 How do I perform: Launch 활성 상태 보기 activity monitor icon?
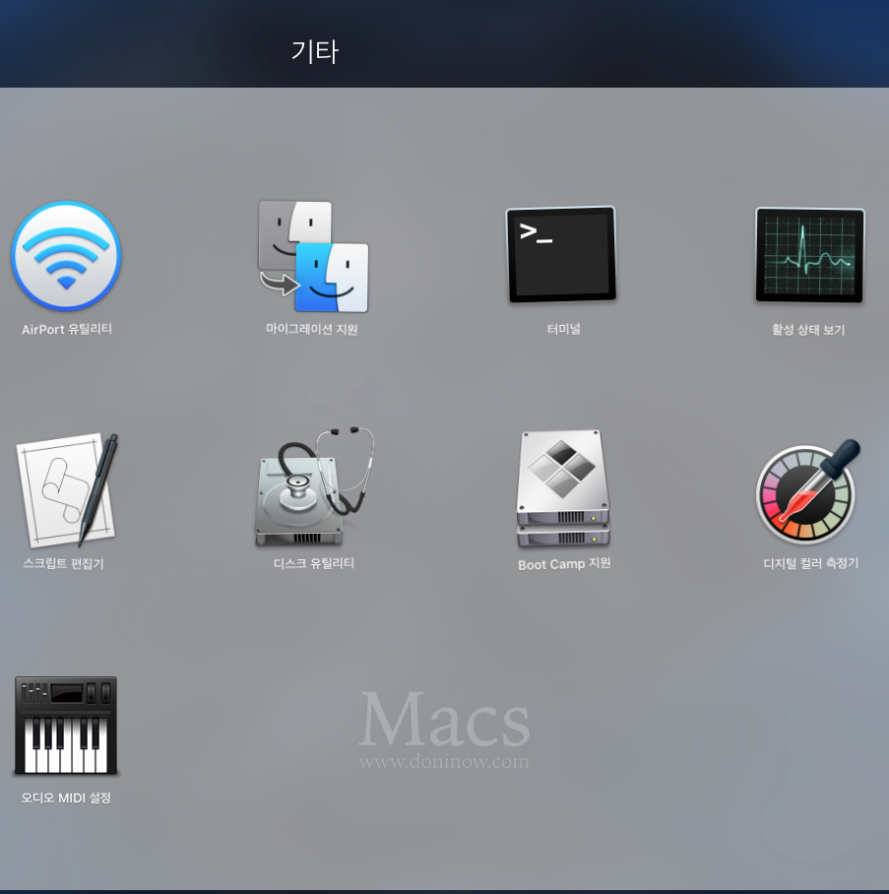(x=809, y=255)
